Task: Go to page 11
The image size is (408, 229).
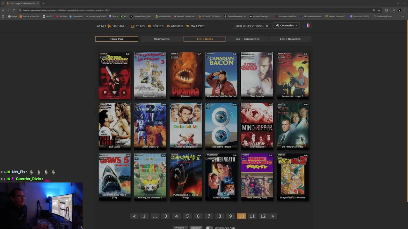Action: pos(252,216)
